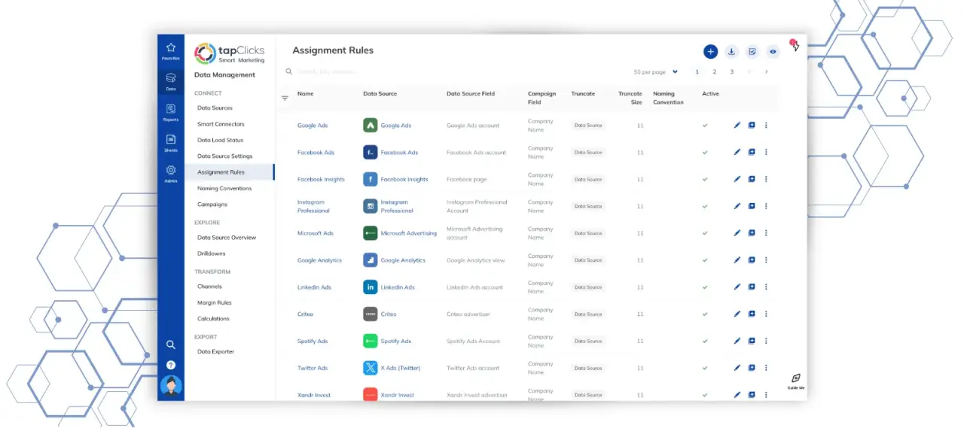Open the help question mark icon
This screenshot has height=428, width=964.
[x=171, y=365]
